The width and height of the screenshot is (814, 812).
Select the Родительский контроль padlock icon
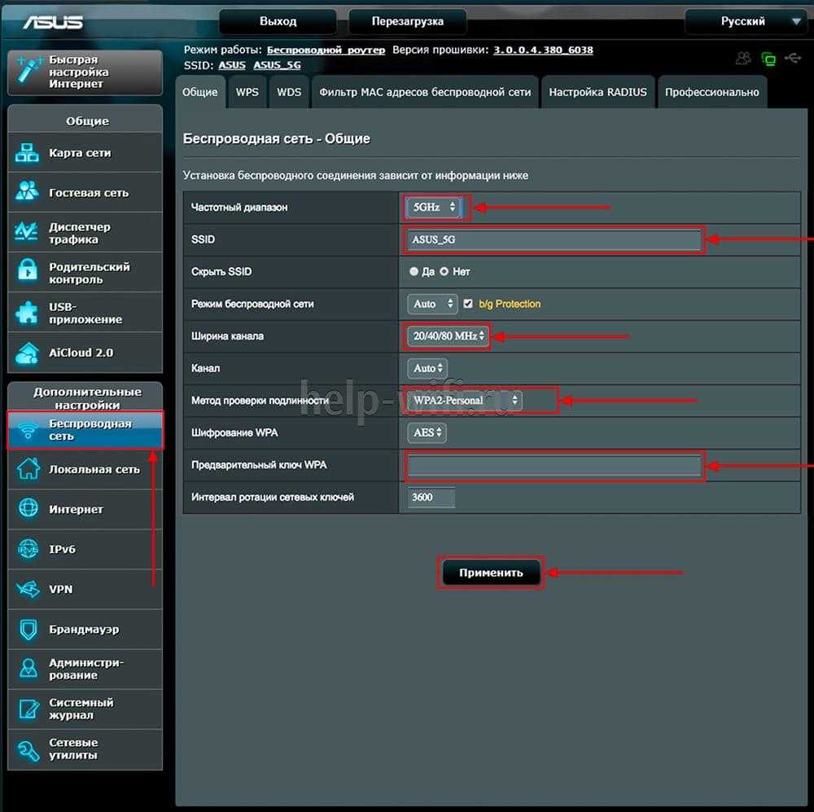coord(28,273)
